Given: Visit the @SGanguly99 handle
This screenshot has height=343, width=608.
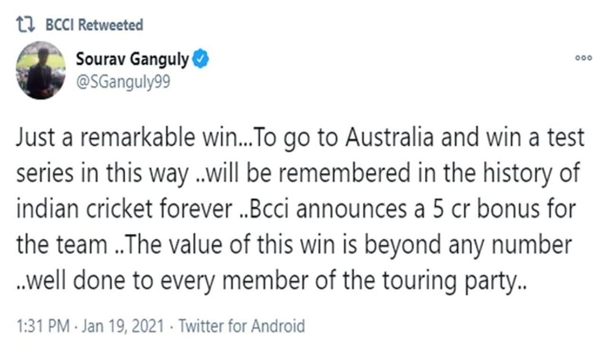Looking at the screenshot, I should pyautogui.click(x=123, y=82).
